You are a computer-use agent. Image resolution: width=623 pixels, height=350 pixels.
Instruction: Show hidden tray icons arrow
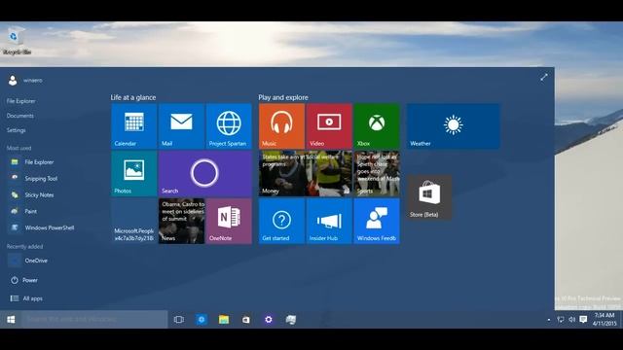point(549,320)
